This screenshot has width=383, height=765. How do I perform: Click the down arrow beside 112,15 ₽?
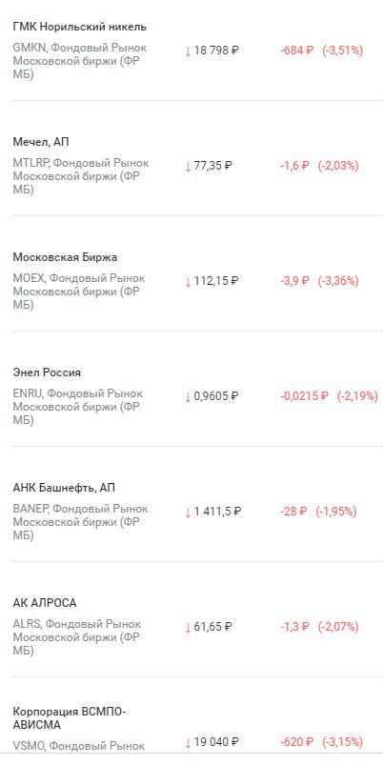[188, 282]
